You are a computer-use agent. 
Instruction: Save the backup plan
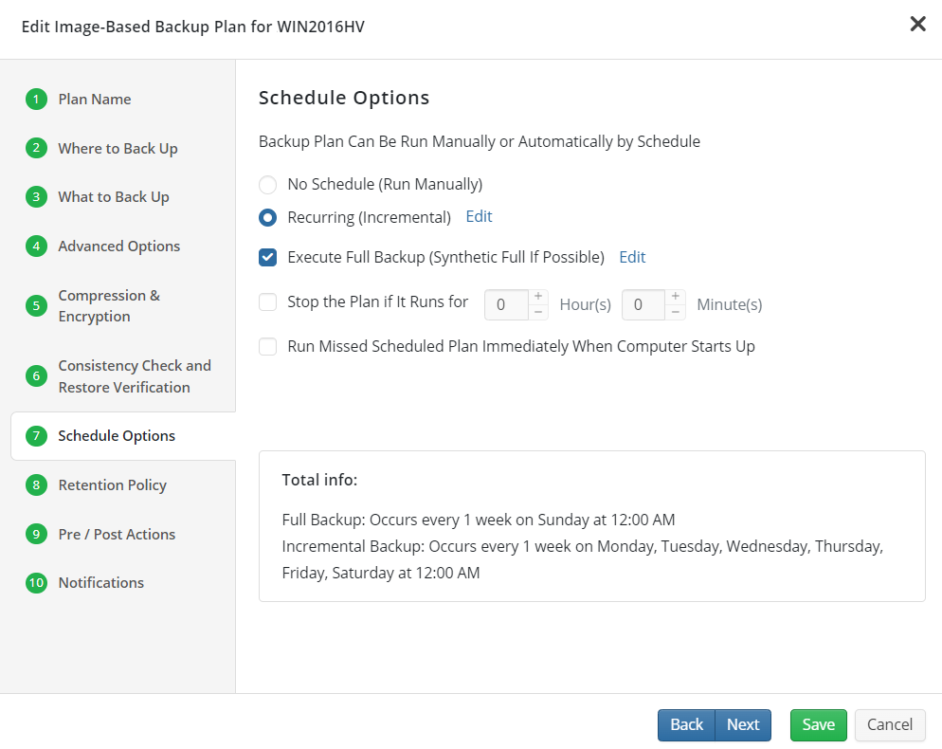[x=818, y=725]
